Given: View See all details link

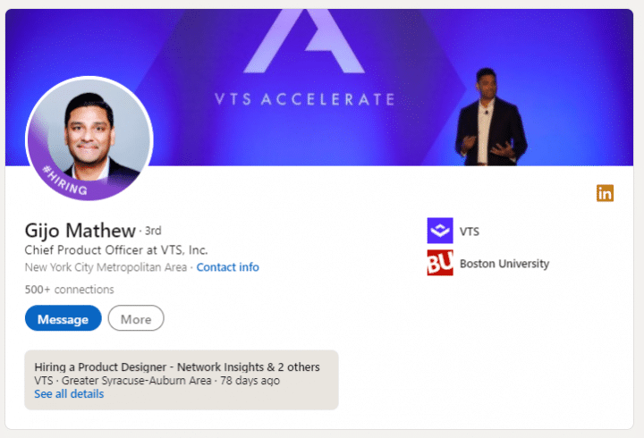Looking at the screenshot, I should 69,394.
